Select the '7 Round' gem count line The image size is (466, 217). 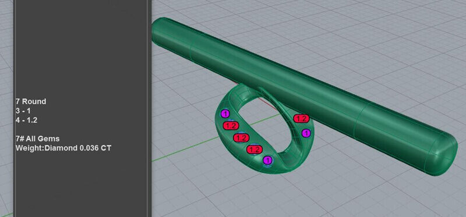pos(31,102)
